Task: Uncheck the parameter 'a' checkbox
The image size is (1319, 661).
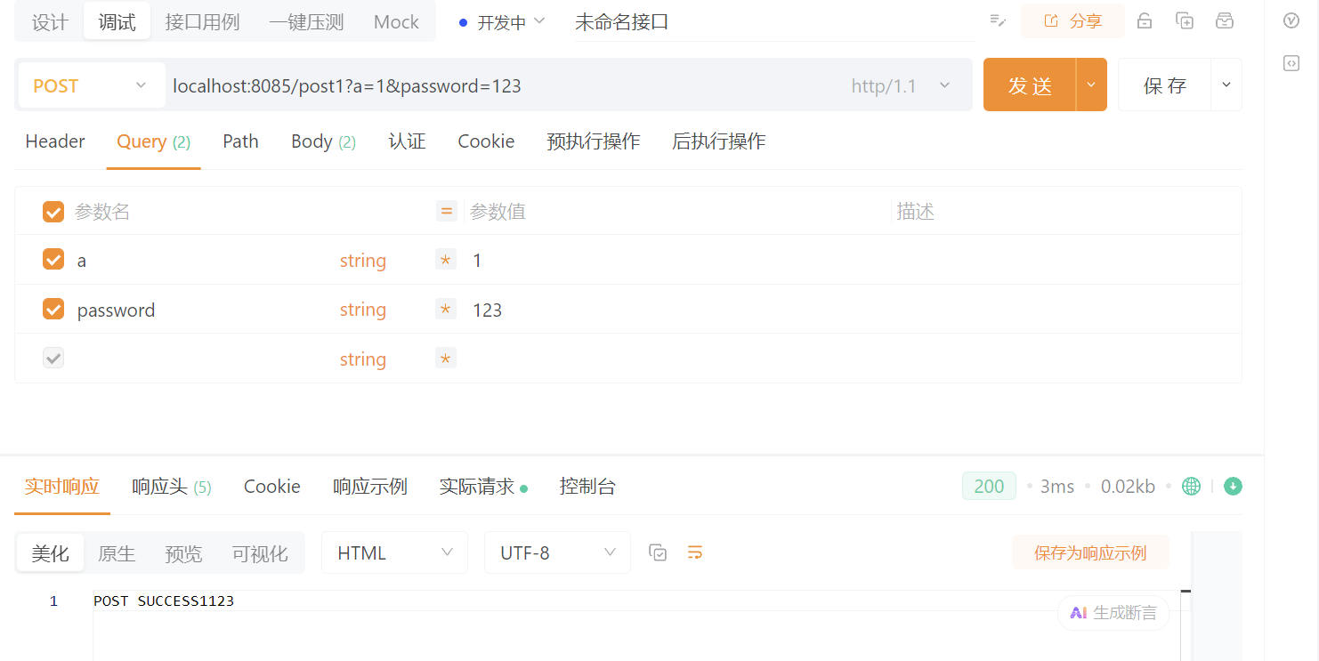Action: point(53,260)
